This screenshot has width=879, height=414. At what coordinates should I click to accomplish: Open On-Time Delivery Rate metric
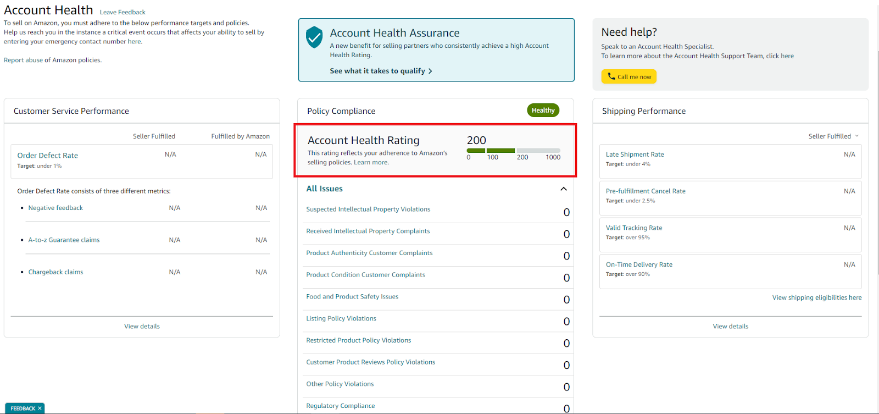click(639, 264)
